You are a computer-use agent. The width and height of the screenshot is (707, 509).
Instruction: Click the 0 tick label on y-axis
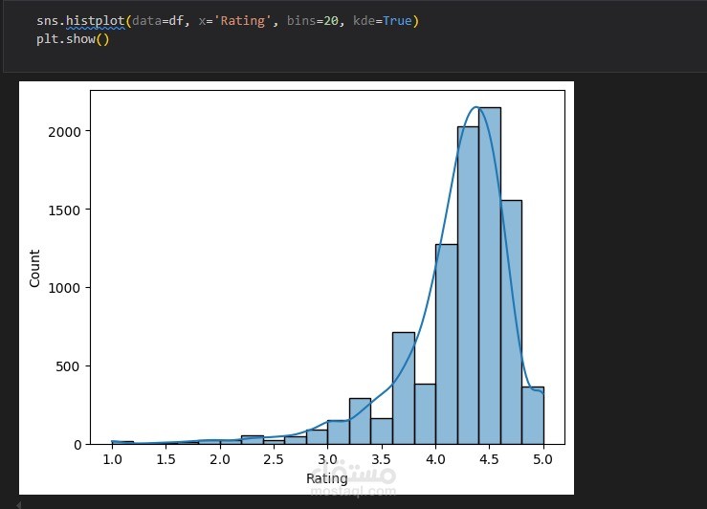click(x=77, y=445)
